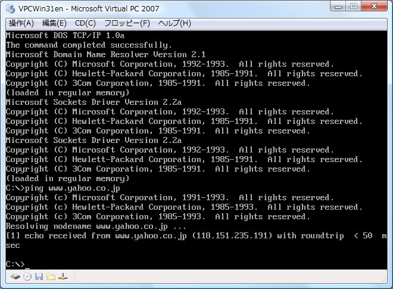Click the window resize grip corner
The image size is (393, 289).
[x=383, y=279]
